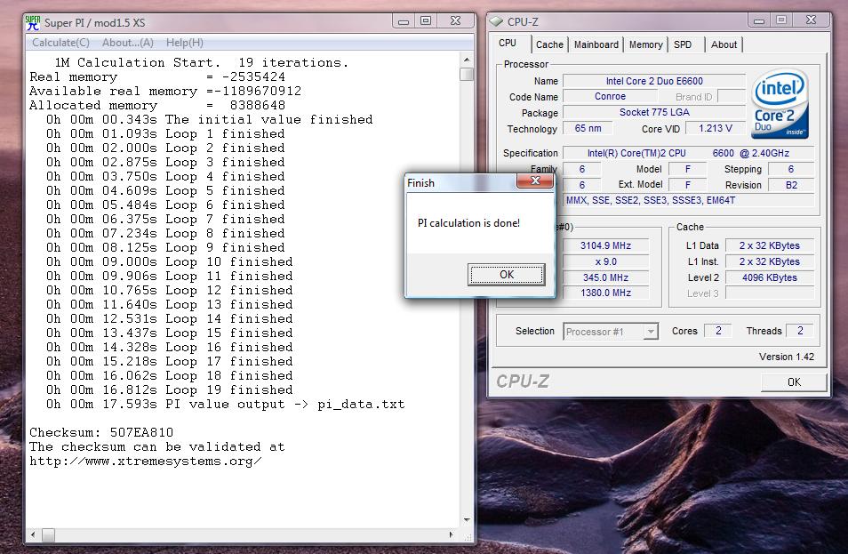Confirm the PI calculation done dialog with OK
Image resolution: width=848 pixels, height=554 pixels.
[506, 274]
